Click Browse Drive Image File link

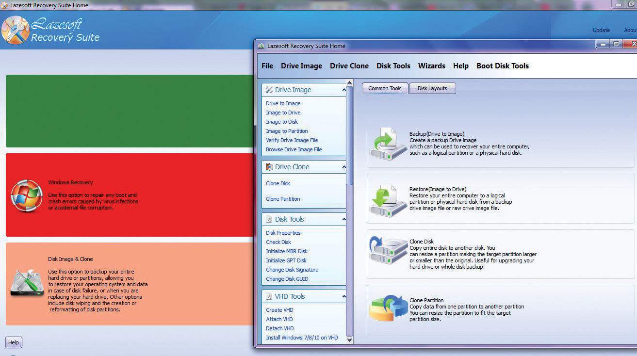[x=294, y=149]
